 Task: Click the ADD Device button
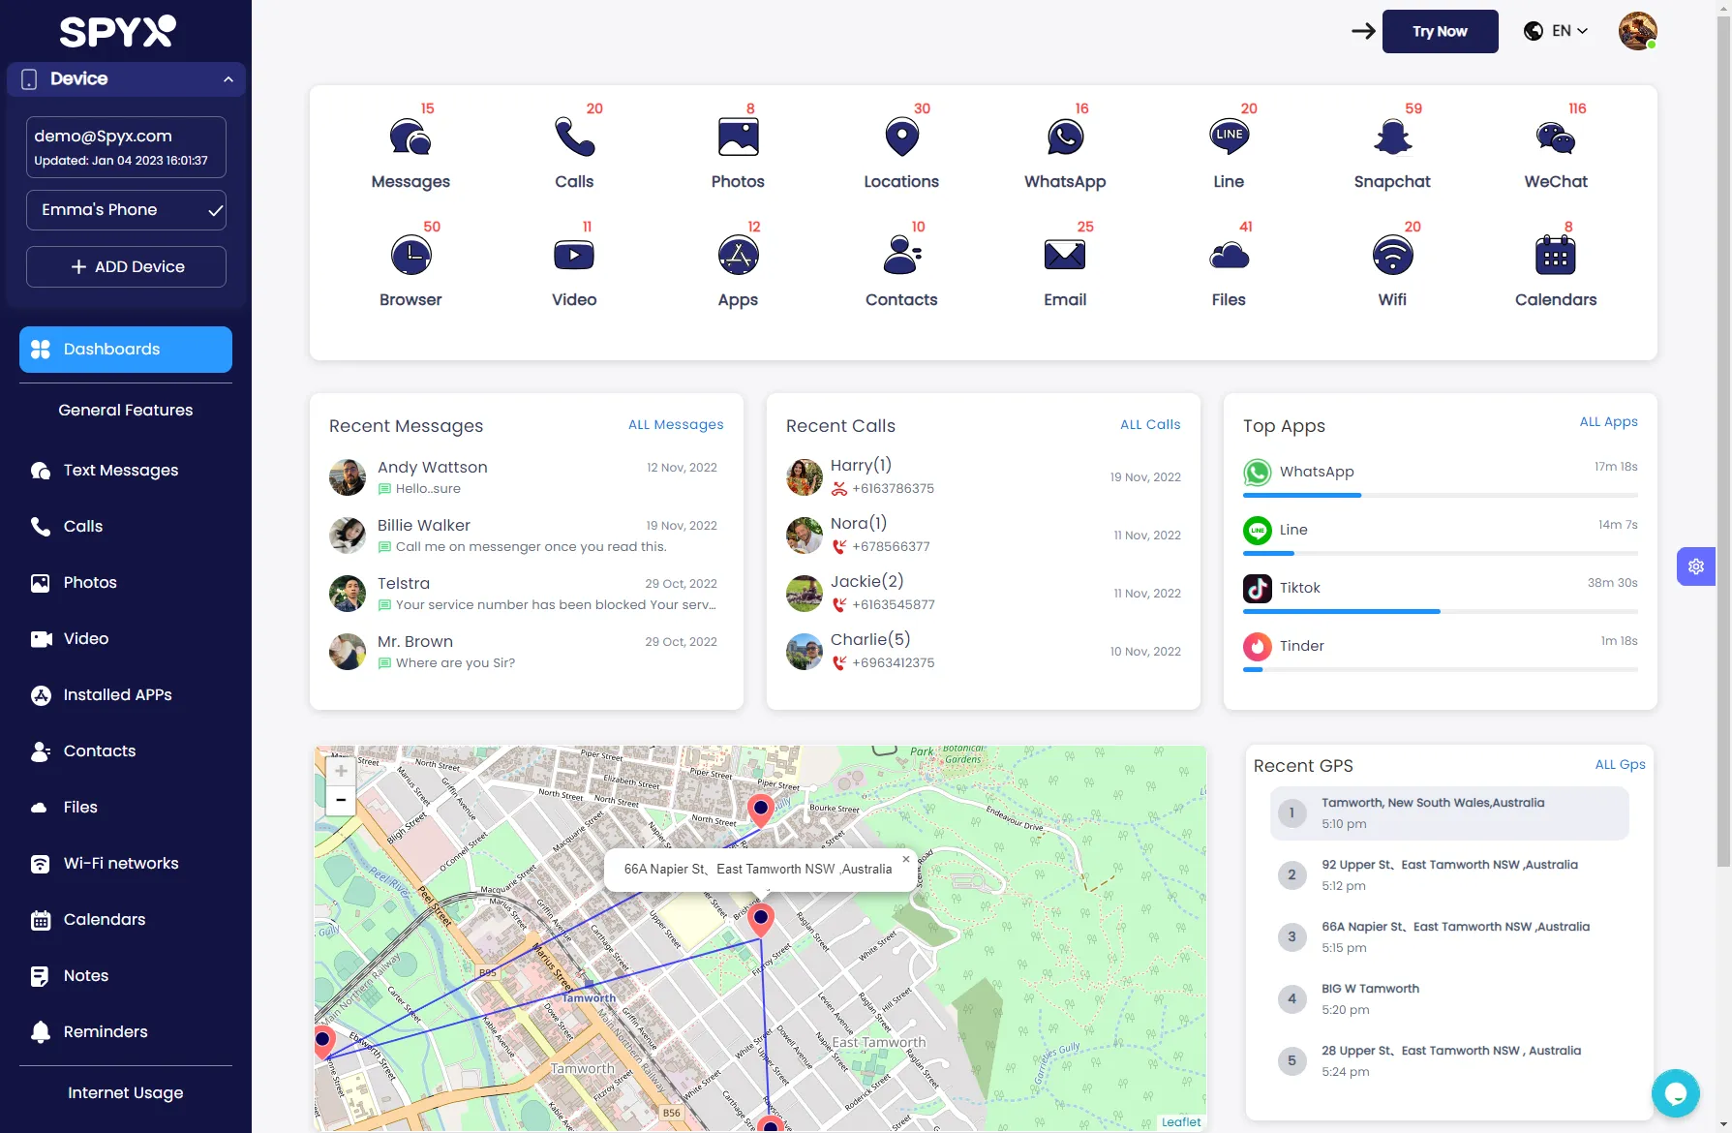[125, 266]
